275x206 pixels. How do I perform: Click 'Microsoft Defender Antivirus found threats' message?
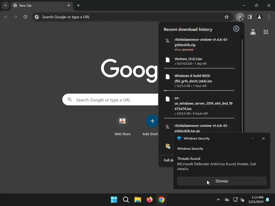click(216, 166)
